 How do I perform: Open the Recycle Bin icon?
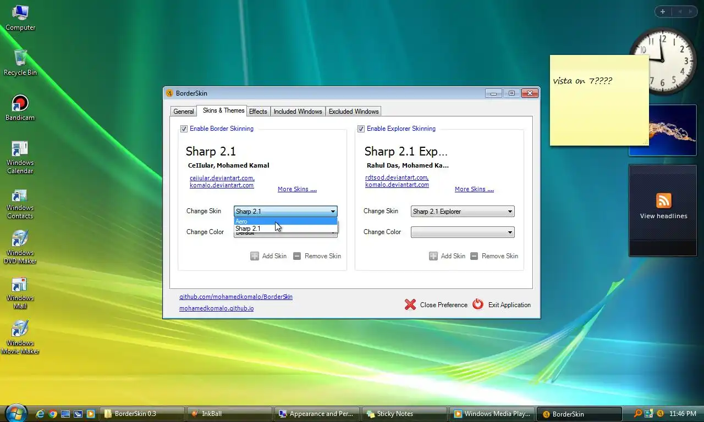(x=20, y=63)
